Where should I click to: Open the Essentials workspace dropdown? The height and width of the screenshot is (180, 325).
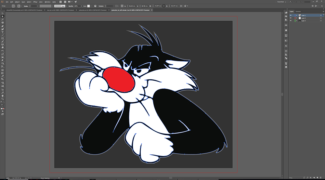(x=282, y=2)
